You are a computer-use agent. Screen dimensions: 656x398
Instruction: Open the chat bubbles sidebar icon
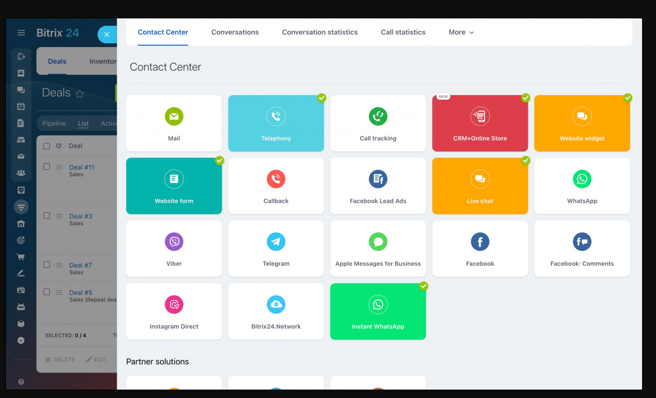[x=21, y=90]
